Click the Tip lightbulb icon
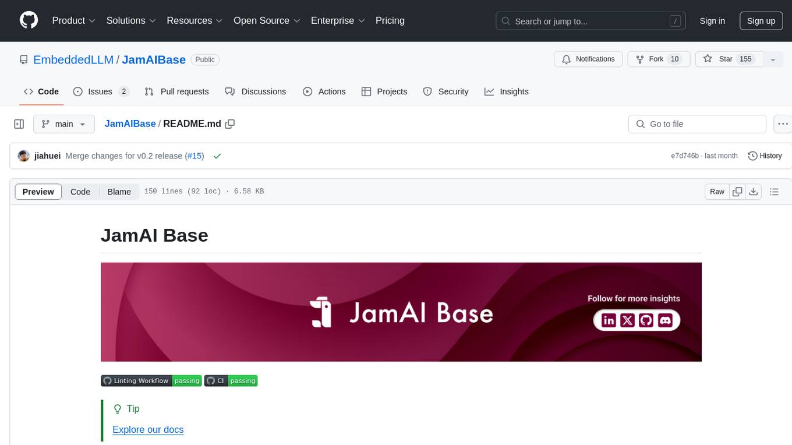The image size is (792, 445). coord(118,409)
